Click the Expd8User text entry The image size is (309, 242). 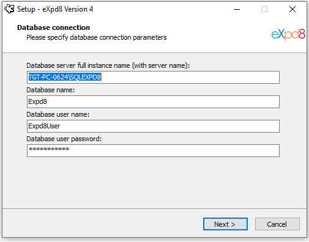44,126
